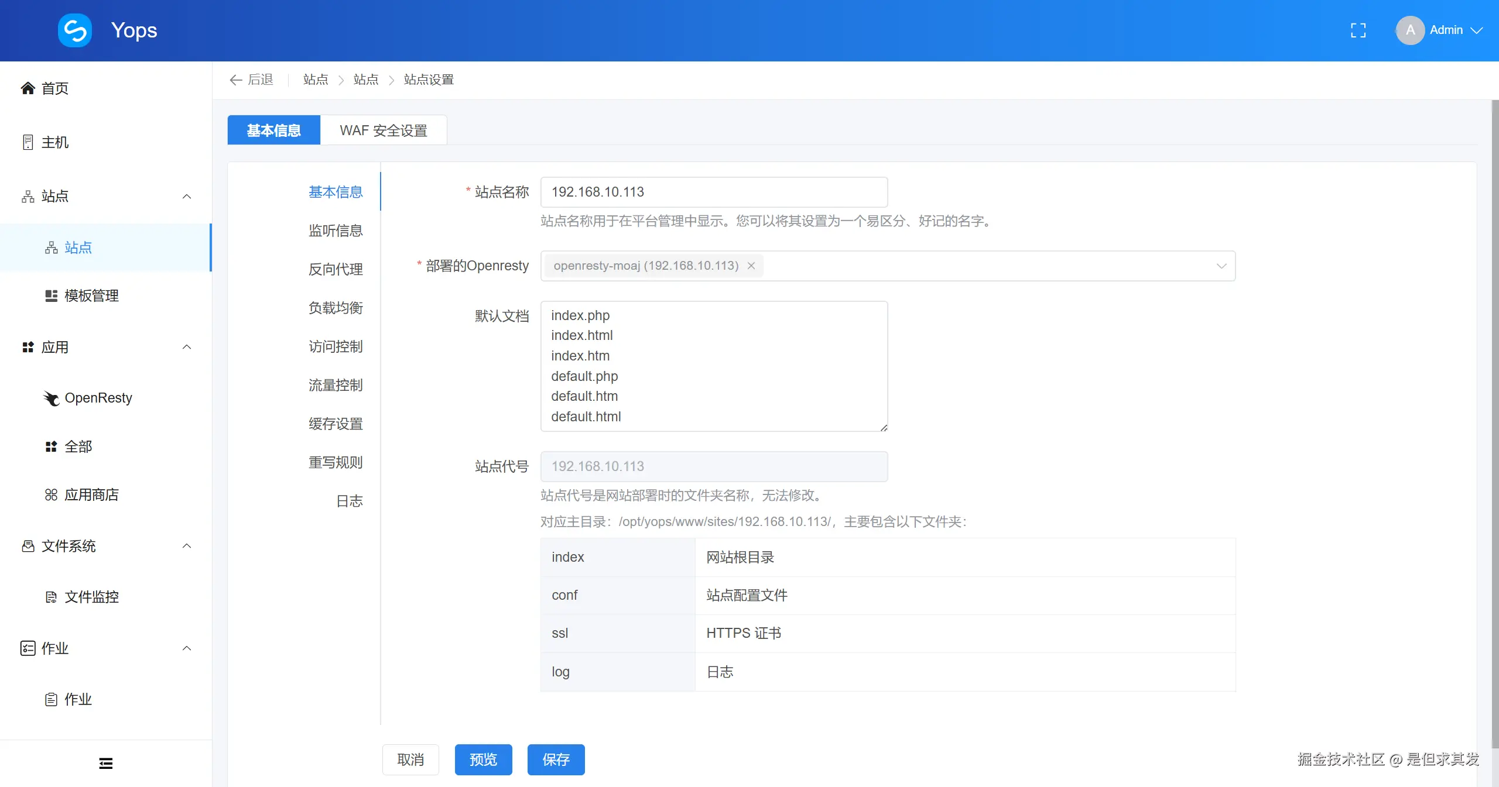Enter fullscreen mode via top-right icon

coord(1357,30)
